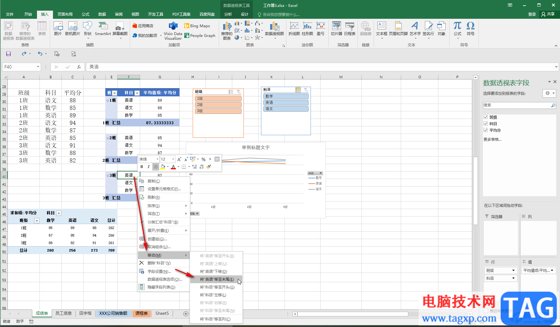This screenshot has width=560, height=327.
Task: Uncheck the 平均分 field checkbox
Action: 486,130
